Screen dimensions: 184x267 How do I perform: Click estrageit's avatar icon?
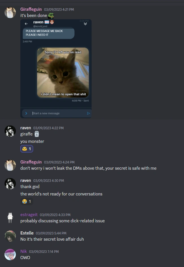click(10, 218)
